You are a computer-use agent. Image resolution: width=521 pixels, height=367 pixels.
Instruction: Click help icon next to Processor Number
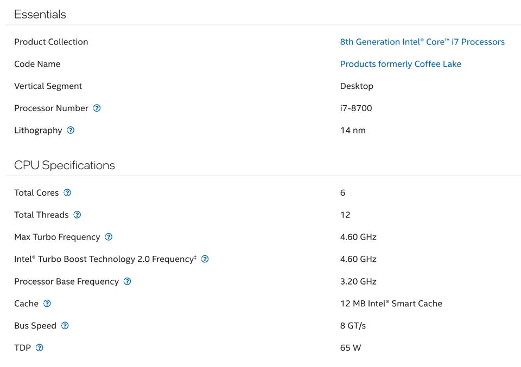pyautogui.click(x=97, y=108)
